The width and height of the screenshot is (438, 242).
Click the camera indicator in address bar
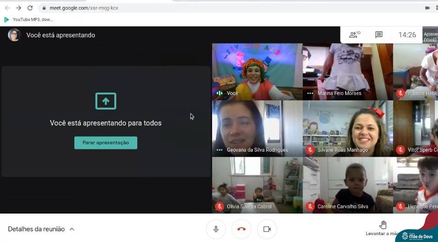click(x=427, y=8)
